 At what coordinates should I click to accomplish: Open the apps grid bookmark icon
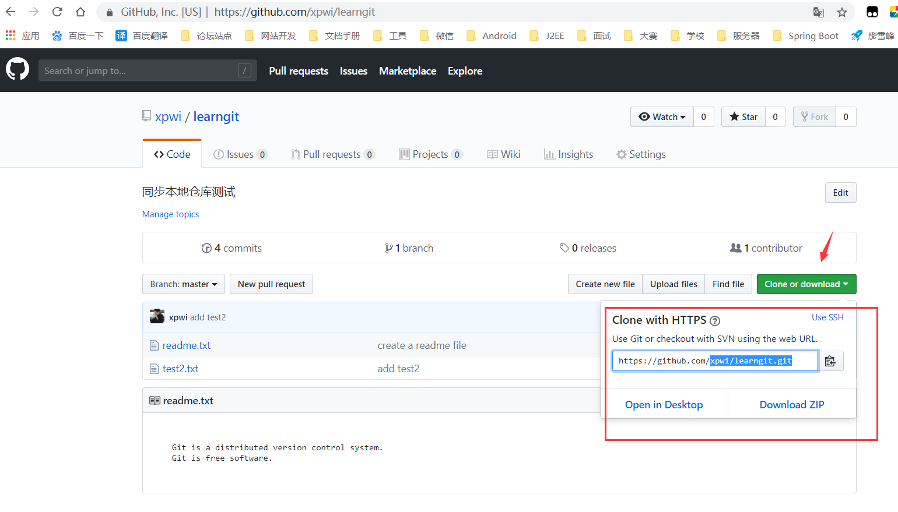coord(10,36)
